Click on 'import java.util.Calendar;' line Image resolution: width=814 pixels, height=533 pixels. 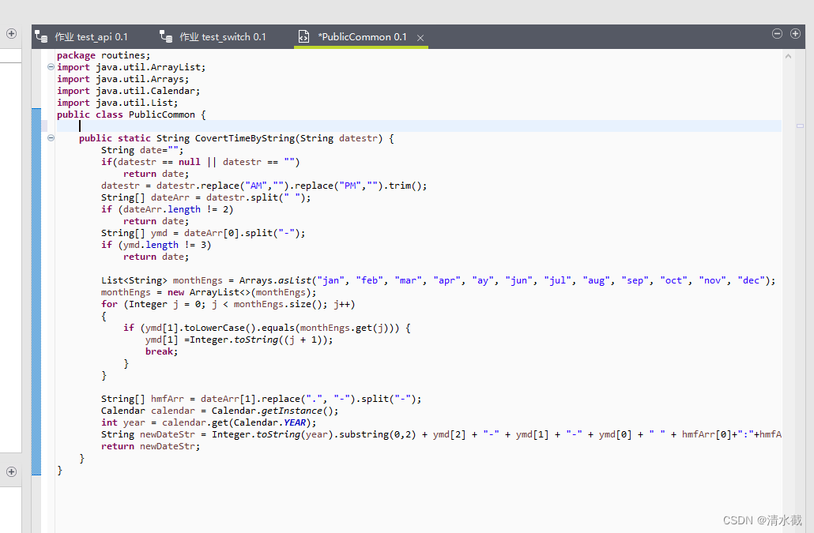128,92
